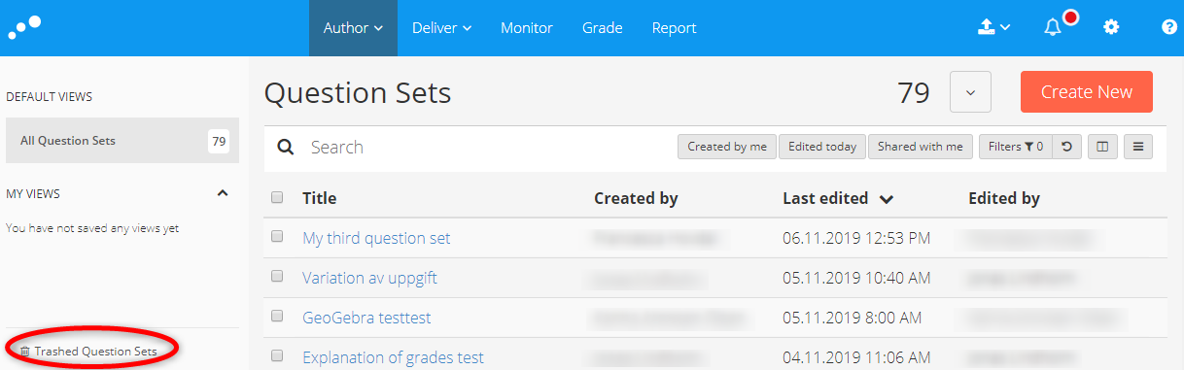Open the Grade menu item
1184x370 pixels.
602,28
